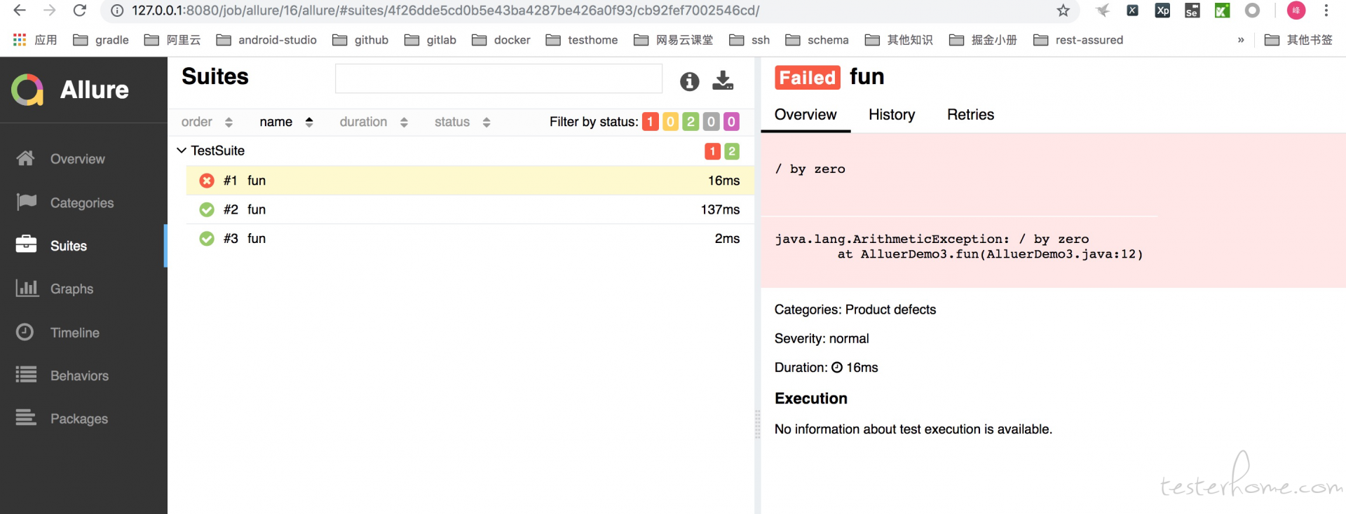Toggle the gray skipped status filter
This screenshot has width=1346, height=514.
(x=711, y=122)
